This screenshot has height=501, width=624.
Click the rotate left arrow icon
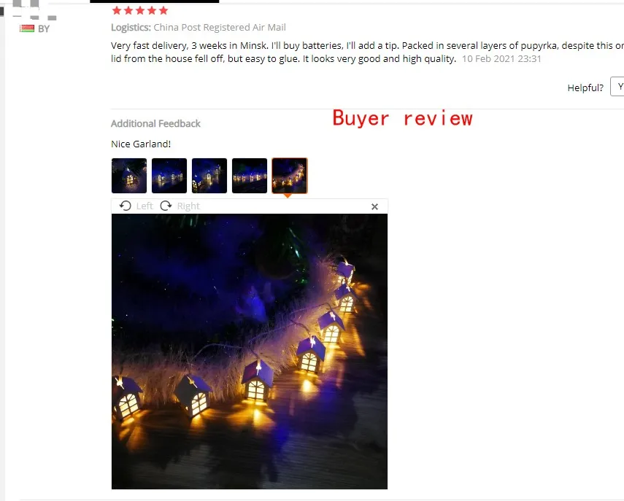coord(126,206)
